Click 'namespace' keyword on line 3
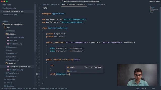The width and height of the screenshot is (161, 90). click(47, 14)
